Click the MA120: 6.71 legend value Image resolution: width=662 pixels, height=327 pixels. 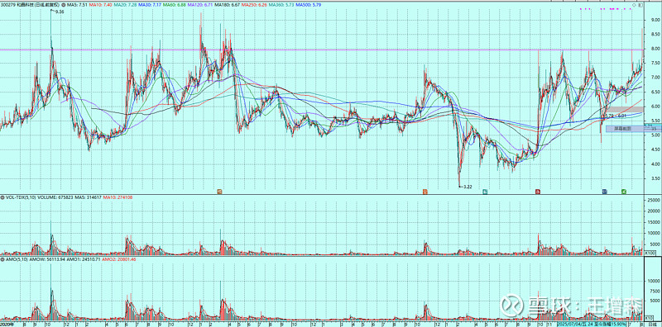(x=200, y=5)
